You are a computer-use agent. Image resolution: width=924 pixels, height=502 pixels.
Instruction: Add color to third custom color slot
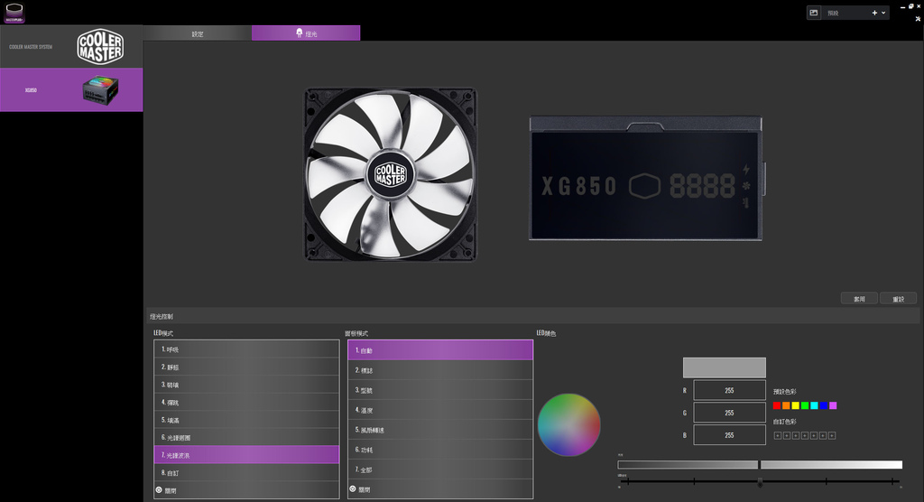[796, 436]
